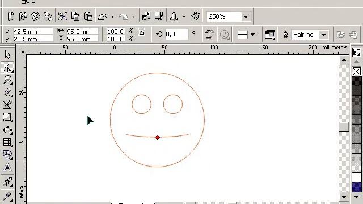Click the red diamond glyph node

pos(158,137)
